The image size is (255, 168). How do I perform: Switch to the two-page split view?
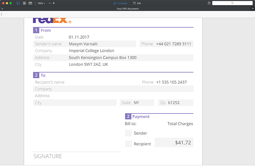[30, 3]
